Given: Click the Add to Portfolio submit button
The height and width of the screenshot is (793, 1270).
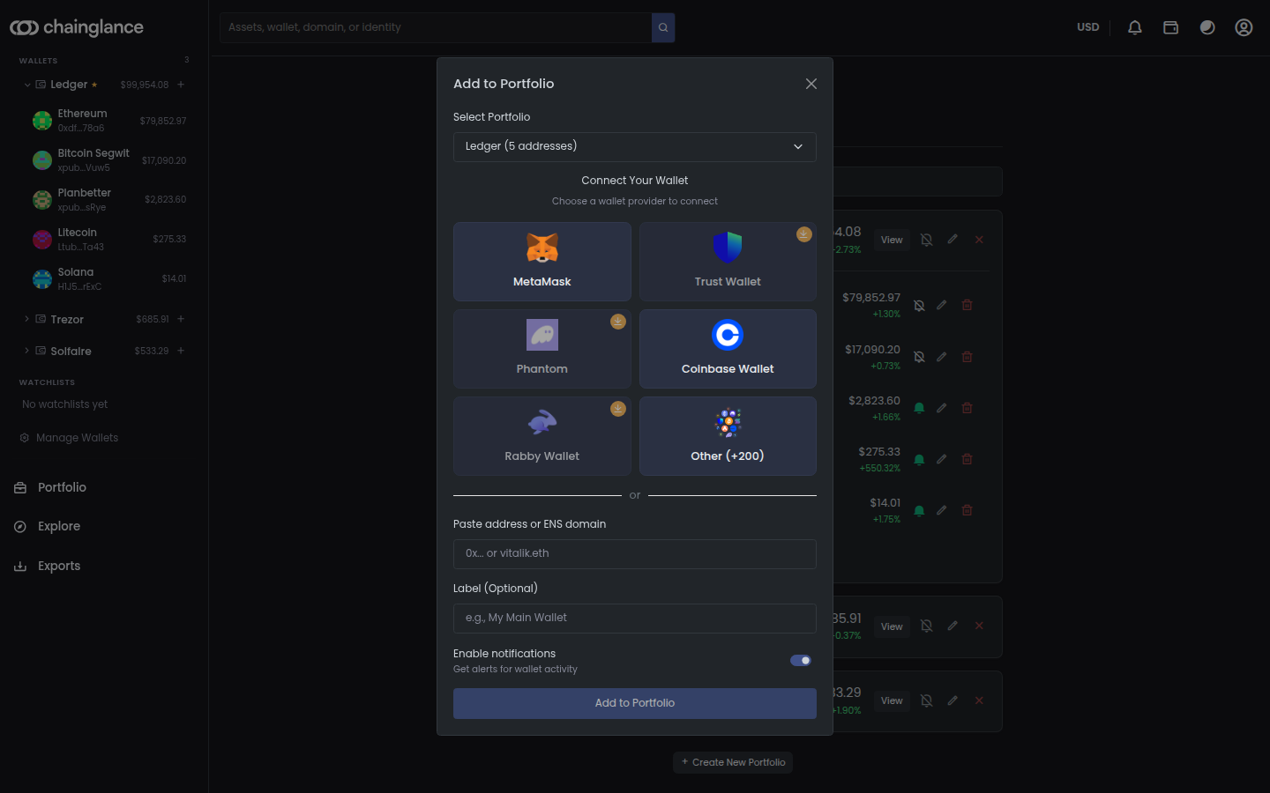Looking at the screenshot, I should [635, 703].
